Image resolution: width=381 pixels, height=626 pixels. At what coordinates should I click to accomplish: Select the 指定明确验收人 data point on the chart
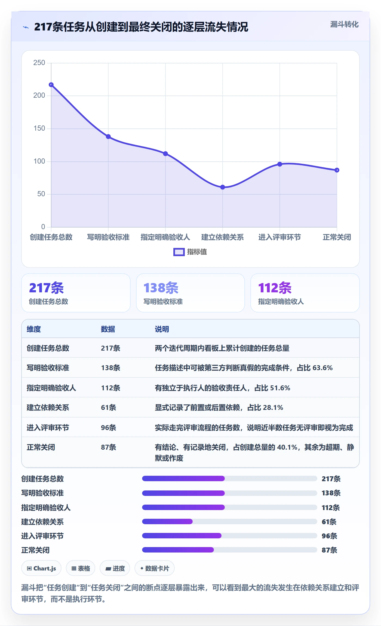[x=165, y=154]
